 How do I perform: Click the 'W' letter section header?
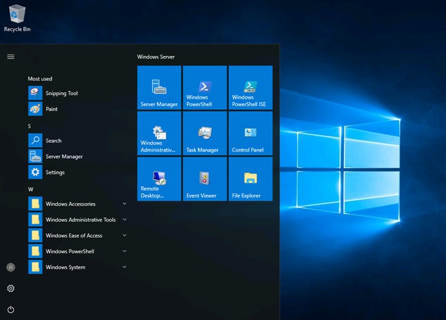point(30,189)
